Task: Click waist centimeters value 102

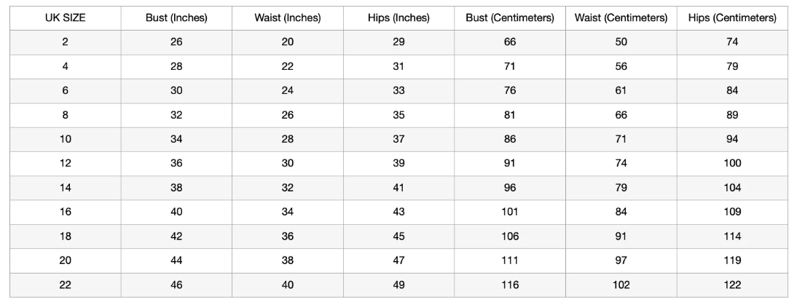Action: (x=621, y=285)
